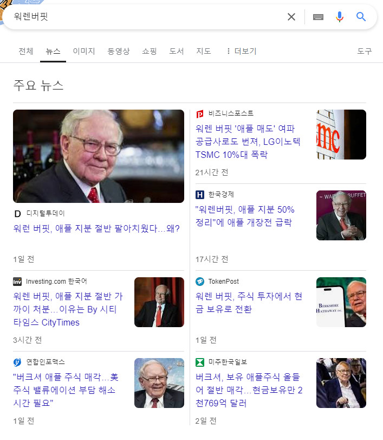Click the 미주한국일보 source name
This screenshot has height=440, width=383.
(x=228, y=362)
